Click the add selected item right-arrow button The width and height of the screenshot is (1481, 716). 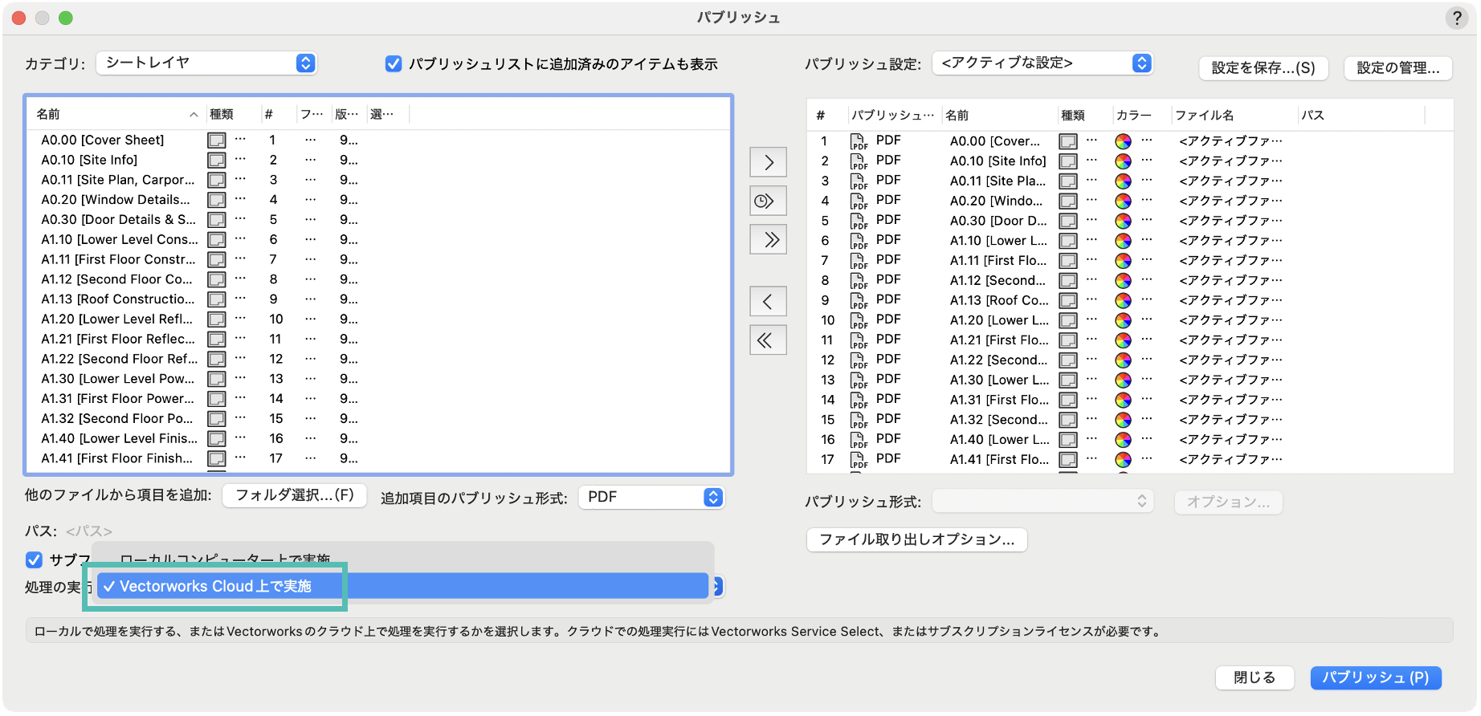tap(768, 163)
